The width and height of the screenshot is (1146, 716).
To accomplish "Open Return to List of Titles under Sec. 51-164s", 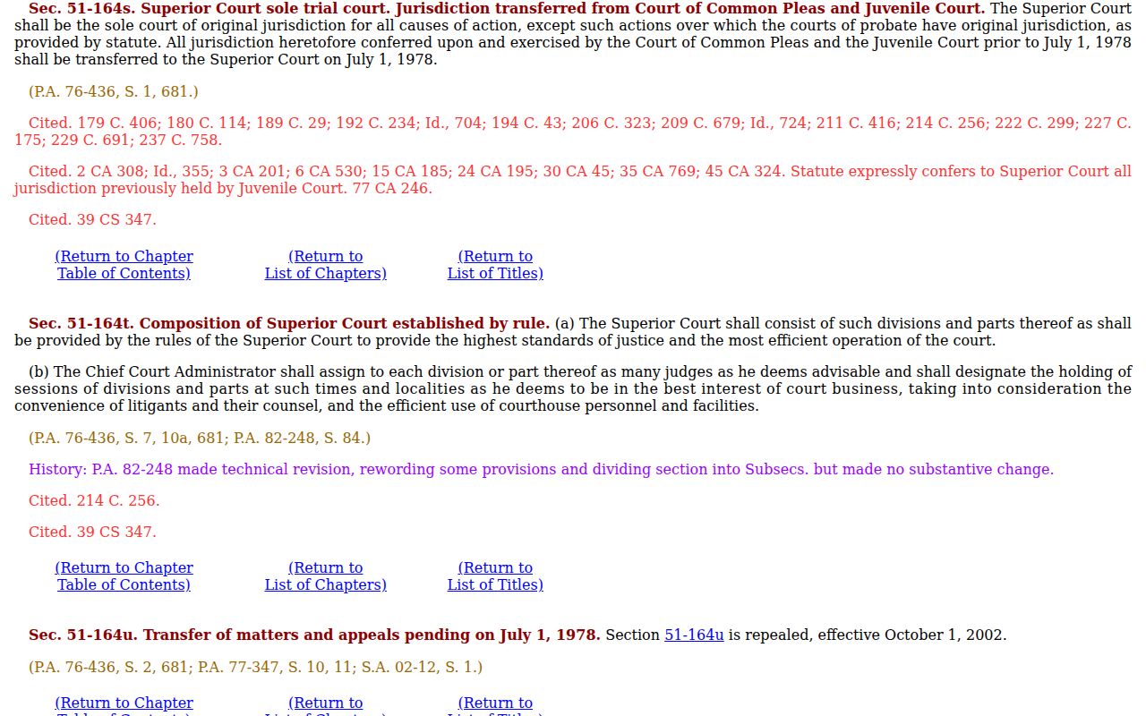I will pos(495,265).
